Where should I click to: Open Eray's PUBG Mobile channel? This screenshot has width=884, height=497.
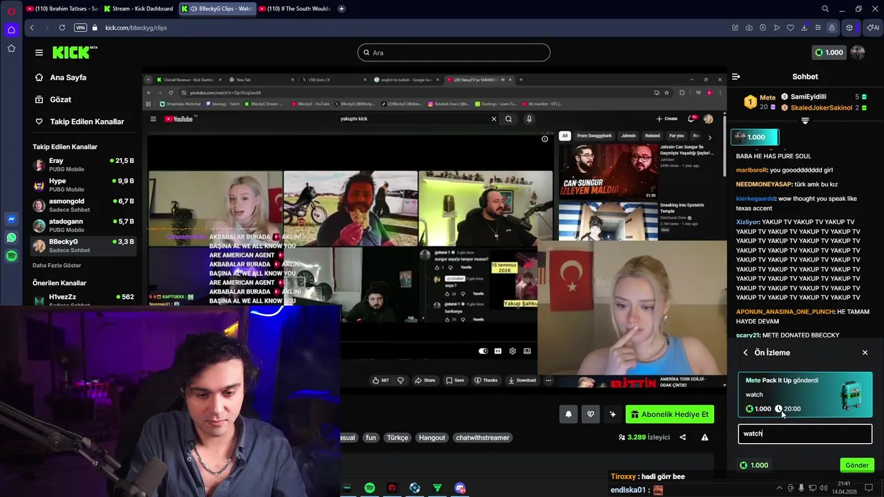[x=84, y=165]
